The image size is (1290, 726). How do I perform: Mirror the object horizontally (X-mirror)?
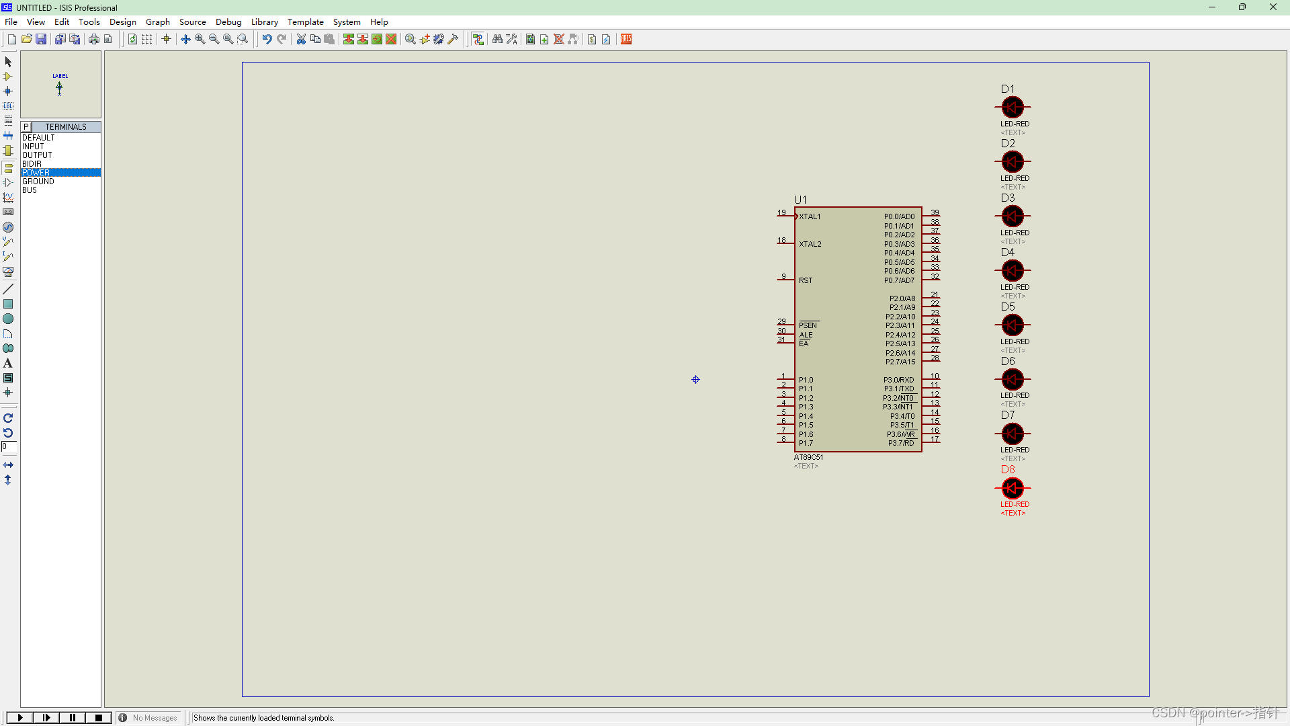pos(8,465)
